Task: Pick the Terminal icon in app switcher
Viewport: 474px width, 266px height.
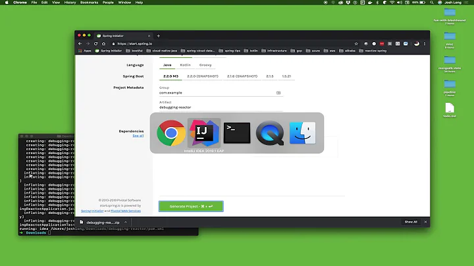Action: coord(236,133)
